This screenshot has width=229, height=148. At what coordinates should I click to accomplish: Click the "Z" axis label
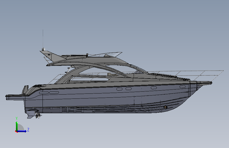point(28,130)
